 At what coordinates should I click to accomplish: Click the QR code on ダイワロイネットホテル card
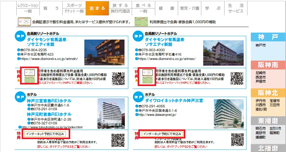(x=237, y=140)
